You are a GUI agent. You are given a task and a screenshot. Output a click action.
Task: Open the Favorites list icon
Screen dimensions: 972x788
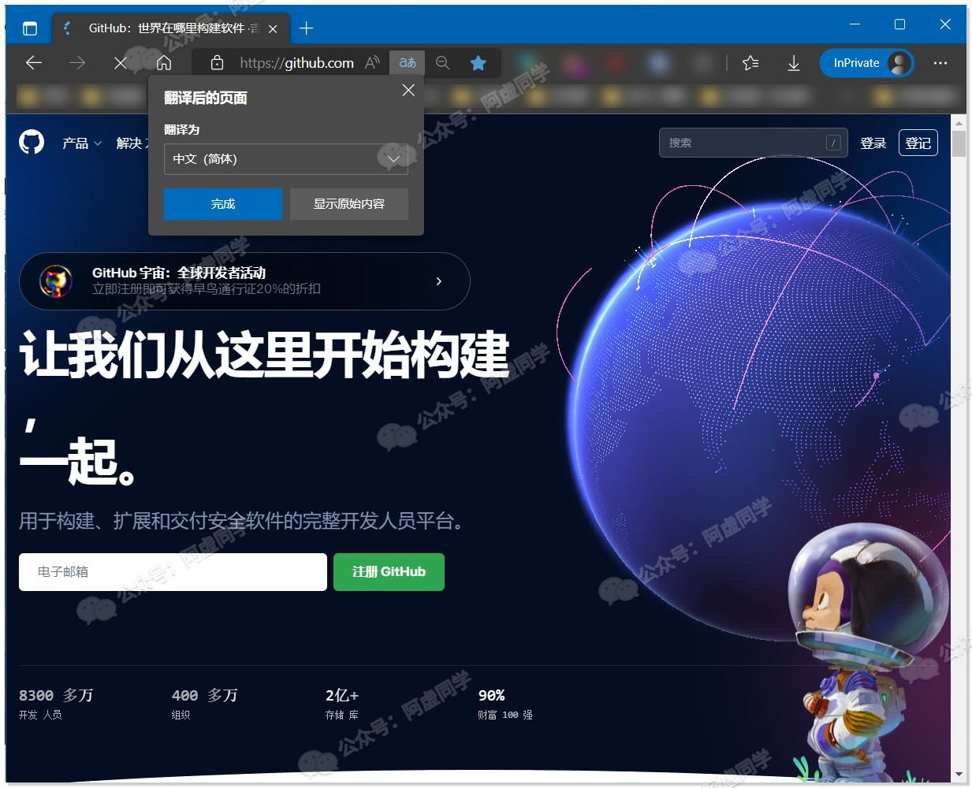pos(750,63)
